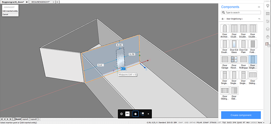Switch to the Layout1 tab
271x124 pixels.
(25, 119)
